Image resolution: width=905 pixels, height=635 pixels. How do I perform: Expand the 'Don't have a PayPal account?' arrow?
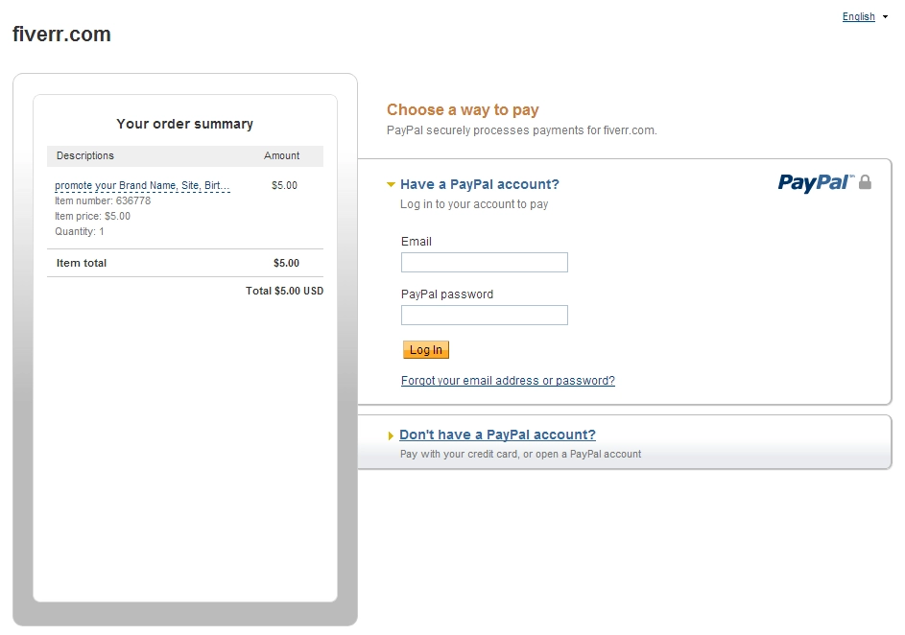point(391,435)
